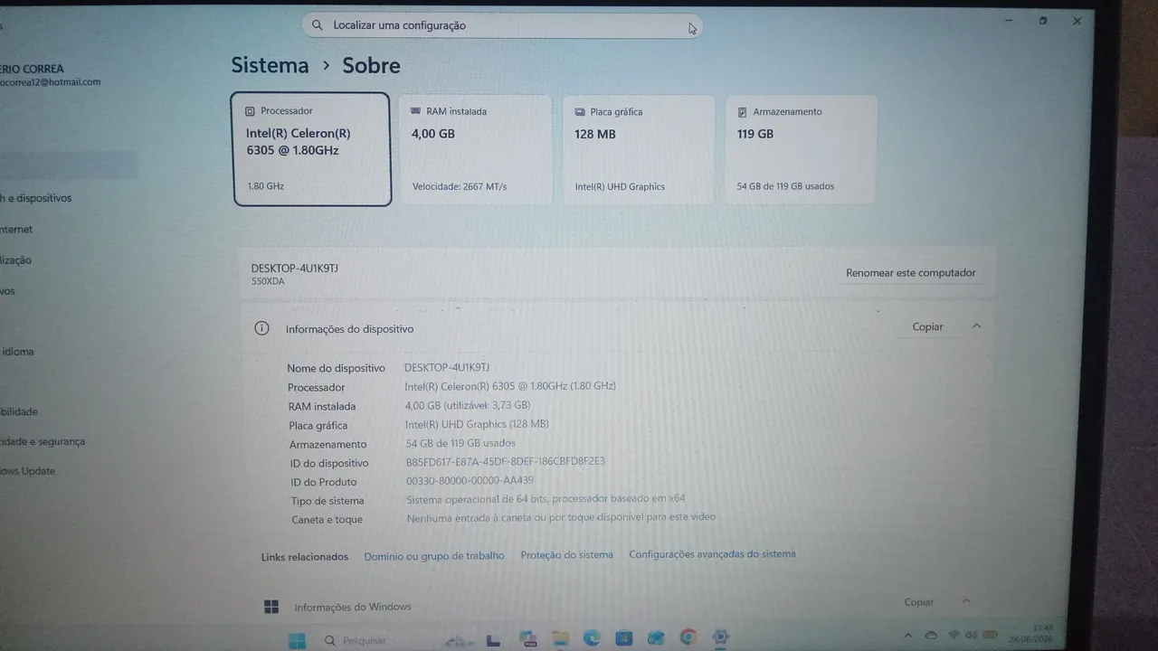Select the ID do Produto value 00330-80000-00000-AA439
Screen dimensions: 1158x651
470,481
